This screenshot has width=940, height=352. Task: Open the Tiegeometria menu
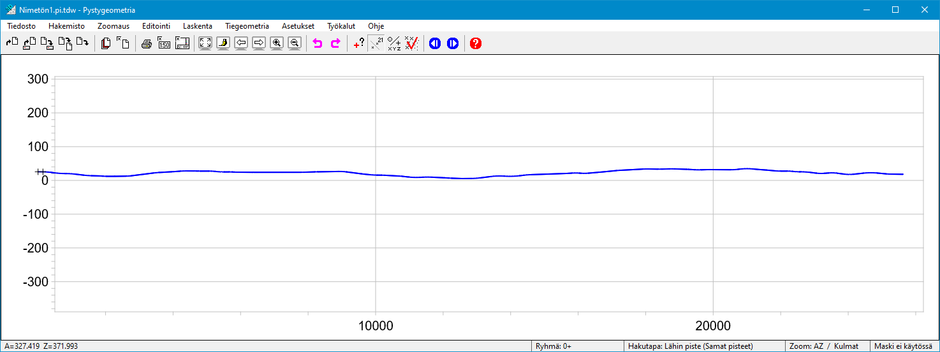247,26
